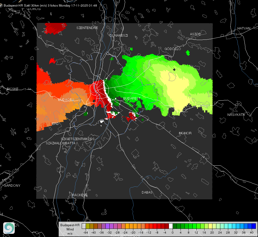Click the radar title text with timestamp 17-11-2025 01:48

click(x=50, y=6)
